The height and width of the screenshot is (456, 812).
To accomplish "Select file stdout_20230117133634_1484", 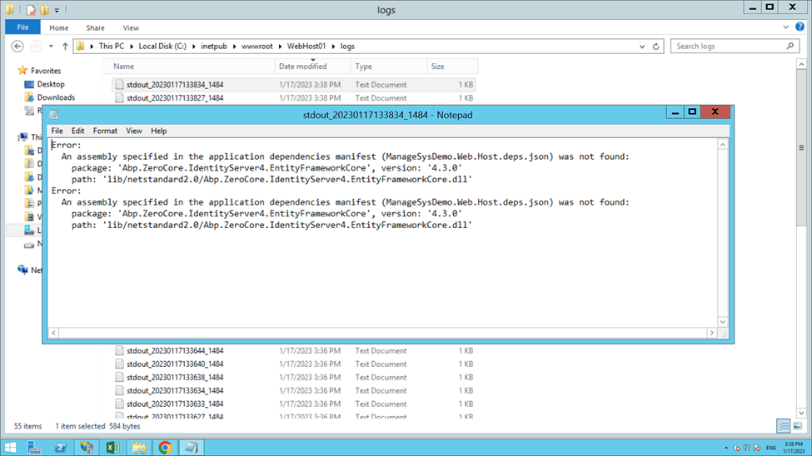I will pyautogui.click(x=293, y=390).
